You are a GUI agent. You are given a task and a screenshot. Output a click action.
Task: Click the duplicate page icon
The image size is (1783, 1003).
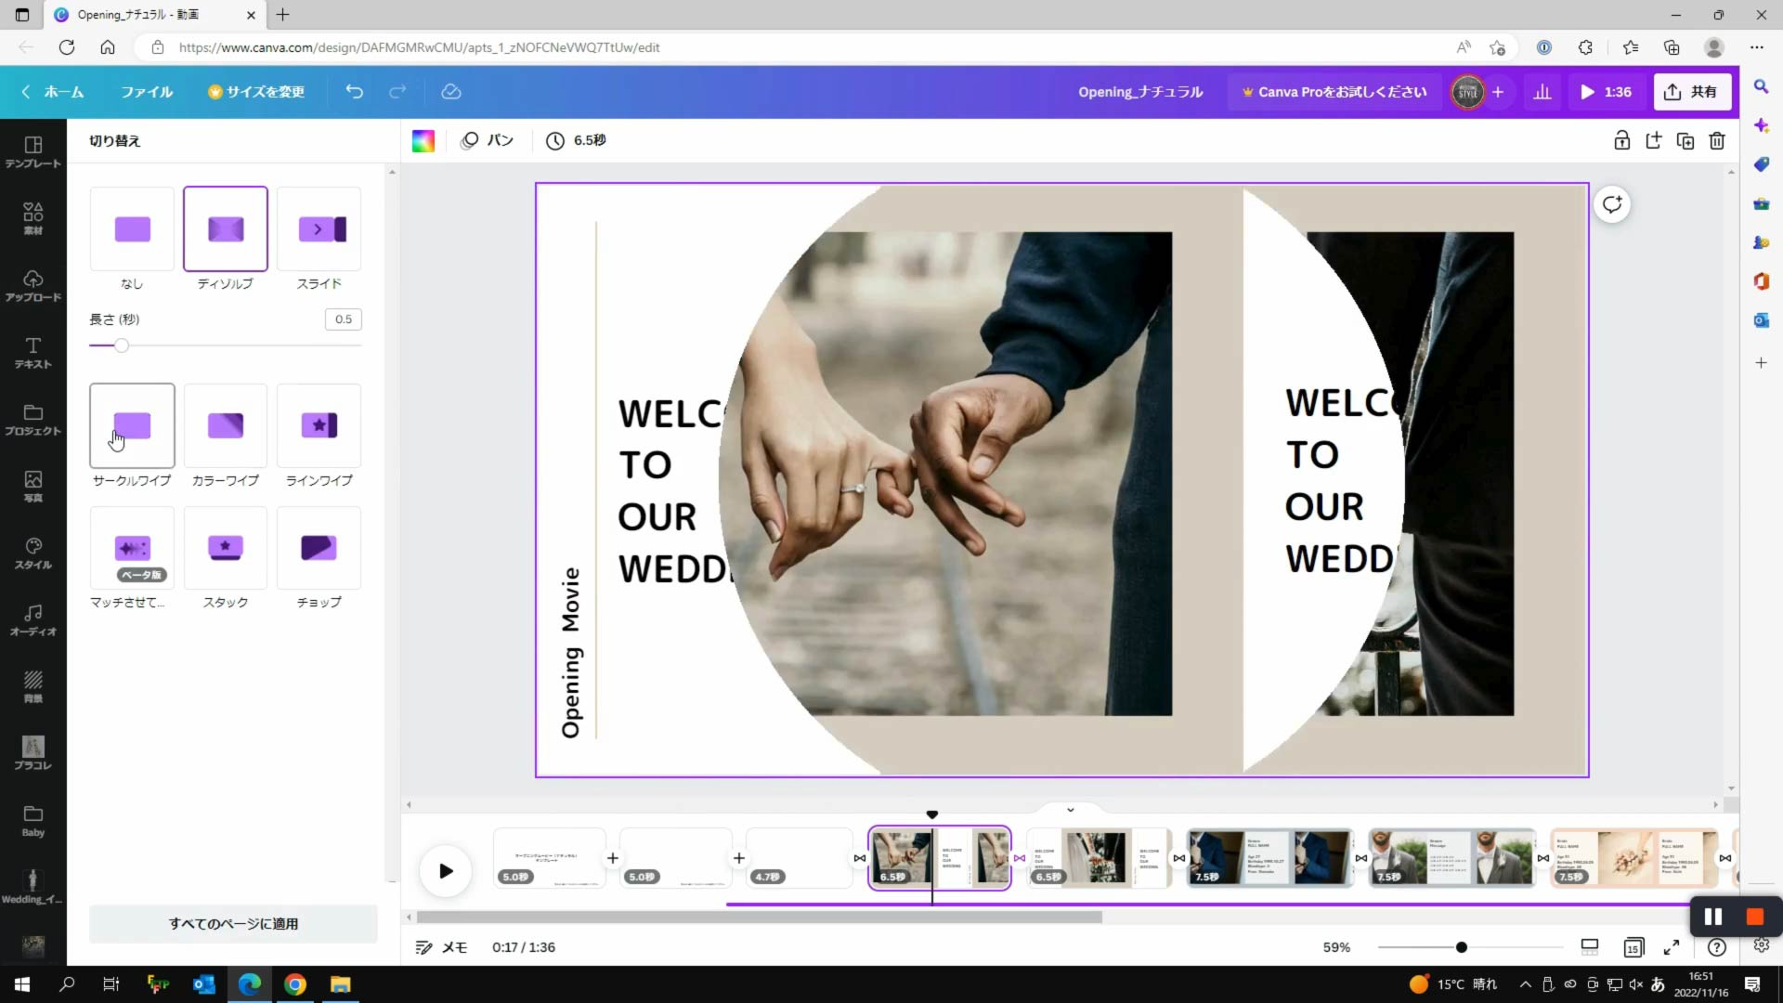tap(1685, 140)
